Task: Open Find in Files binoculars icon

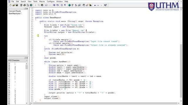Action: (x=90, y=5)
